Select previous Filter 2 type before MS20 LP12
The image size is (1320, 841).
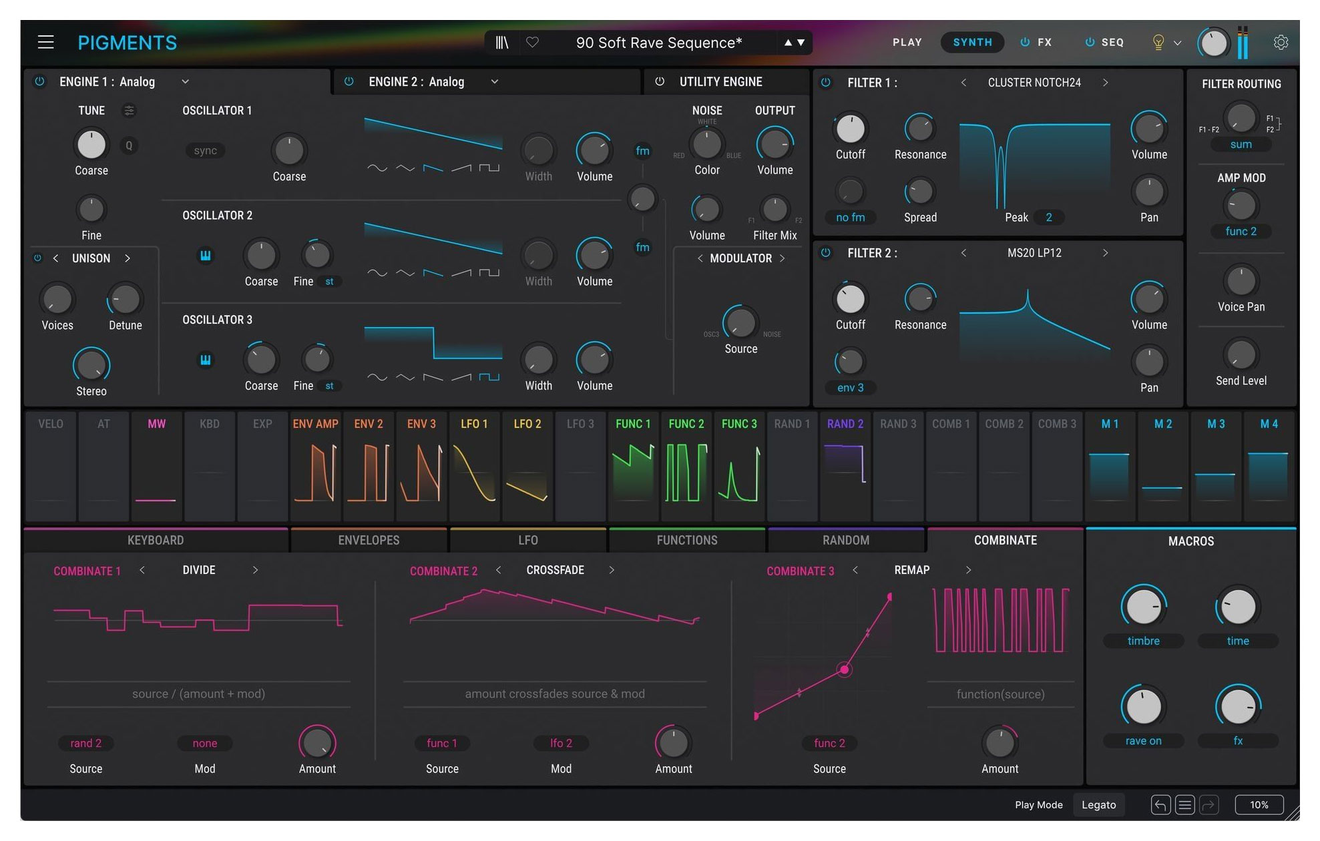[963, 253]
